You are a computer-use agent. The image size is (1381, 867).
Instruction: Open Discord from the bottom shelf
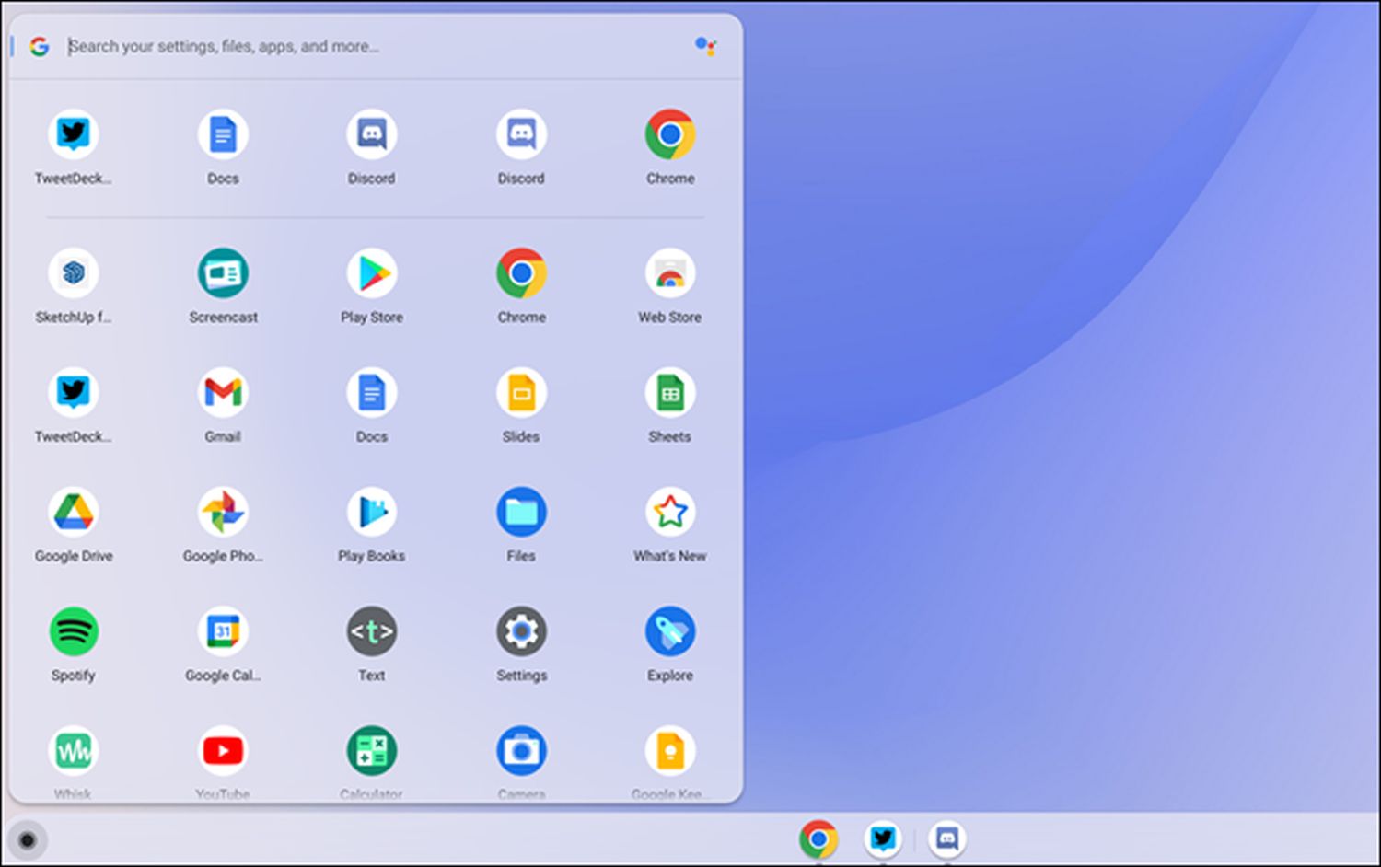[x=946, y=838]
